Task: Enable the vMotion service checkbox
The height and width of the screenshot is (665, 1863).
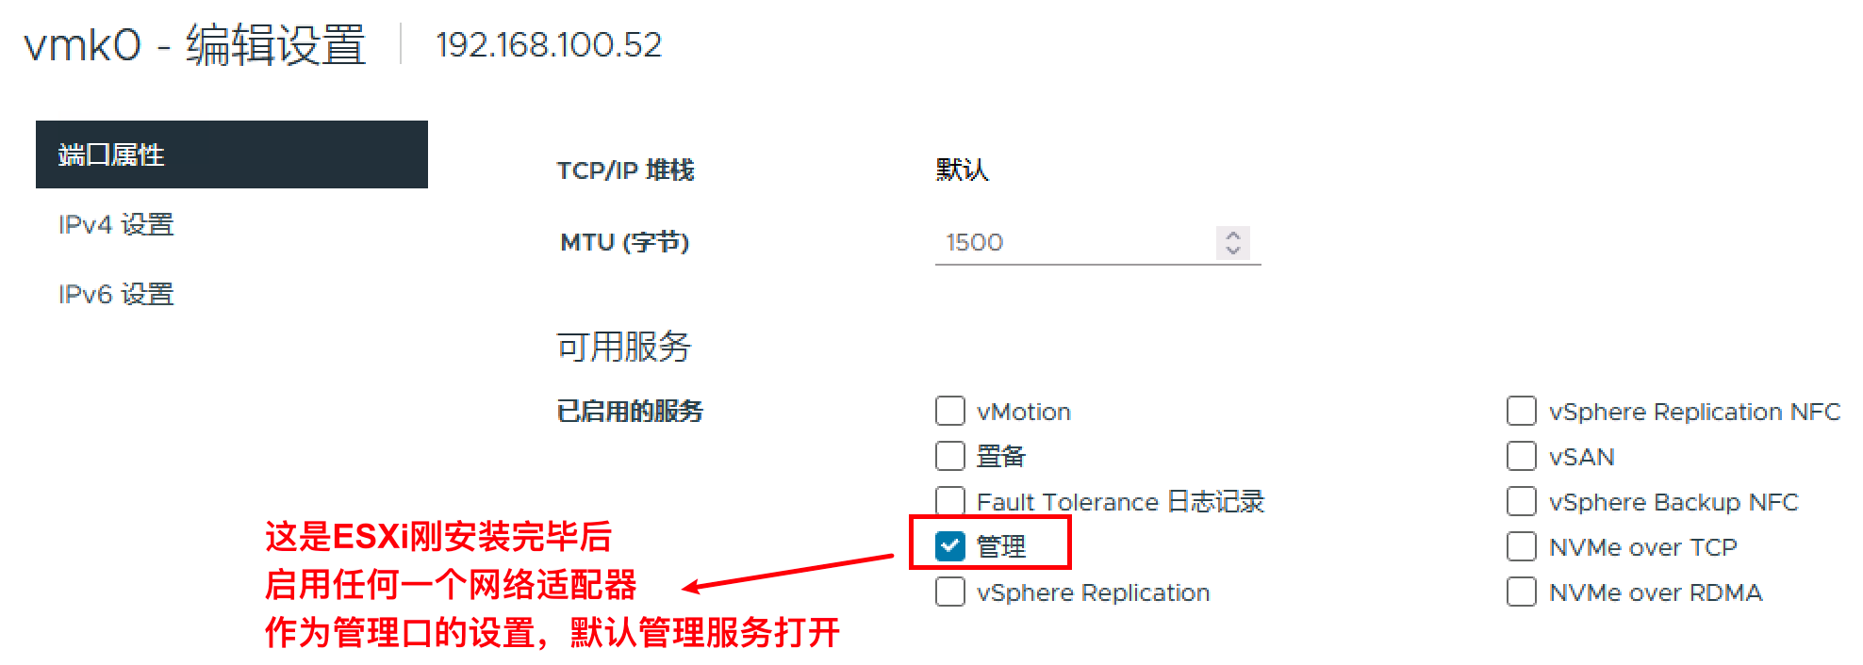Action: (x=950, y=411)
